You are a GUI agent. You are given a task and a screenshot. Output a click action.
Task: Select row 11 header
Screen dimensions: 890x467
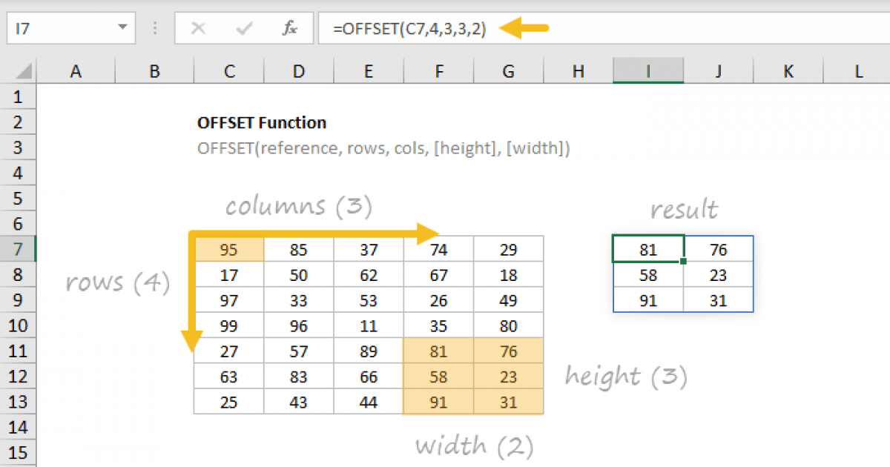coord(19,351)
